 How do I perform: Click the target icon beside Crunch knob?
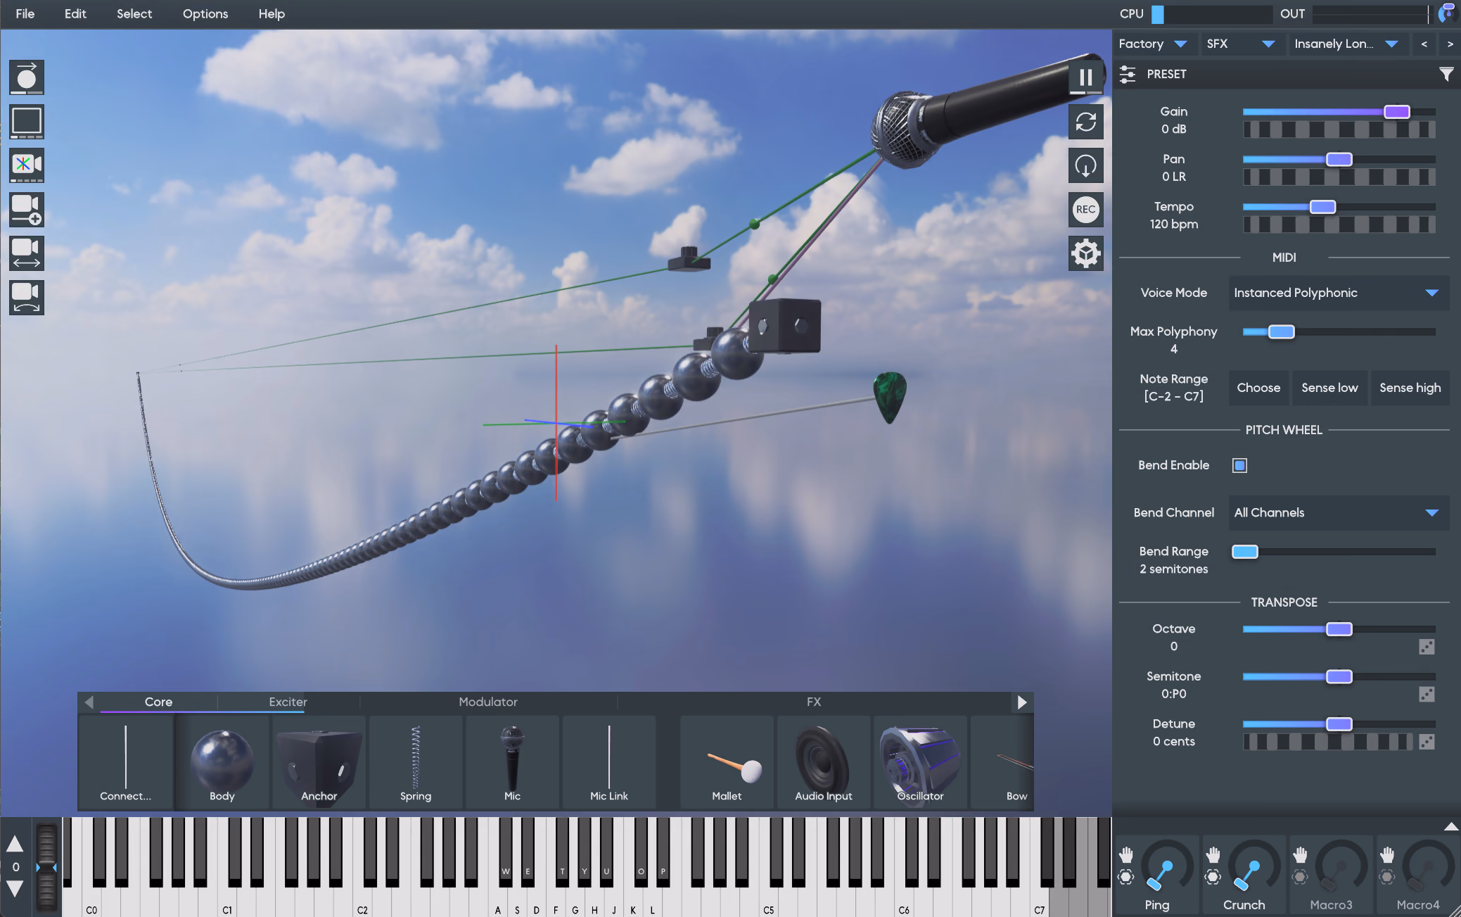[1213, 877]
